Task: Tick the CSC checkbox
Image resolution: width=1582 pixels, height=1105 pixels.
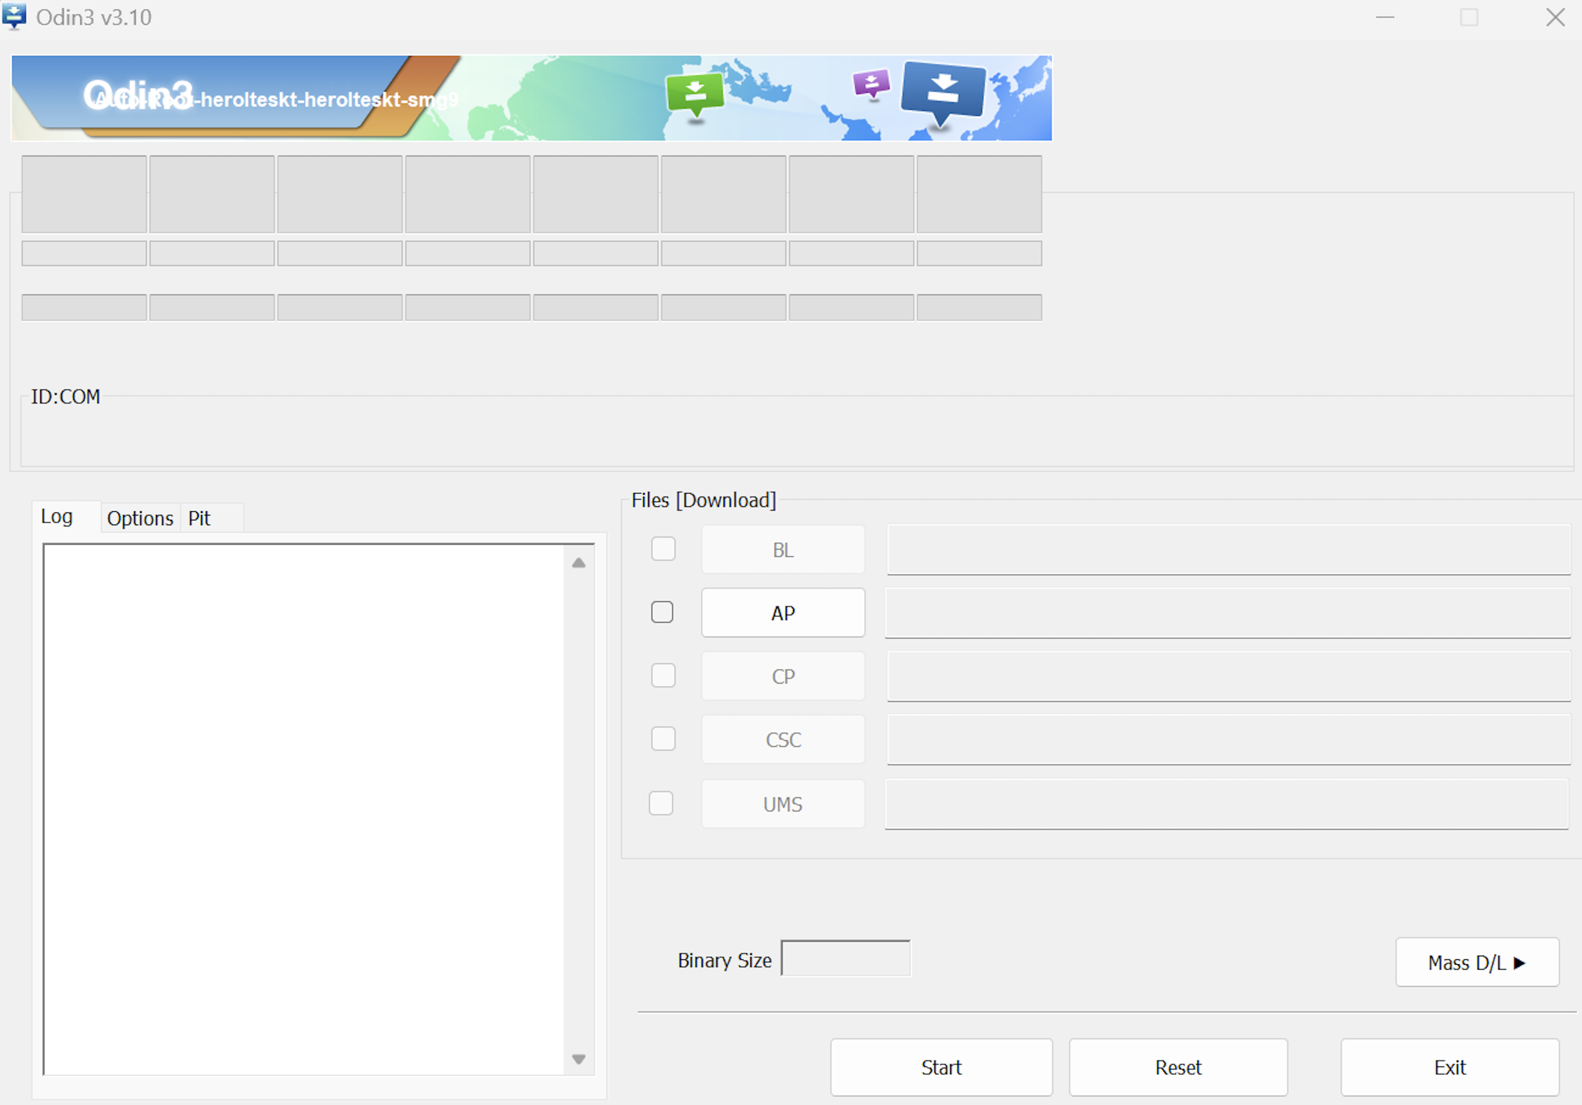Action: (x=663, y=738)
